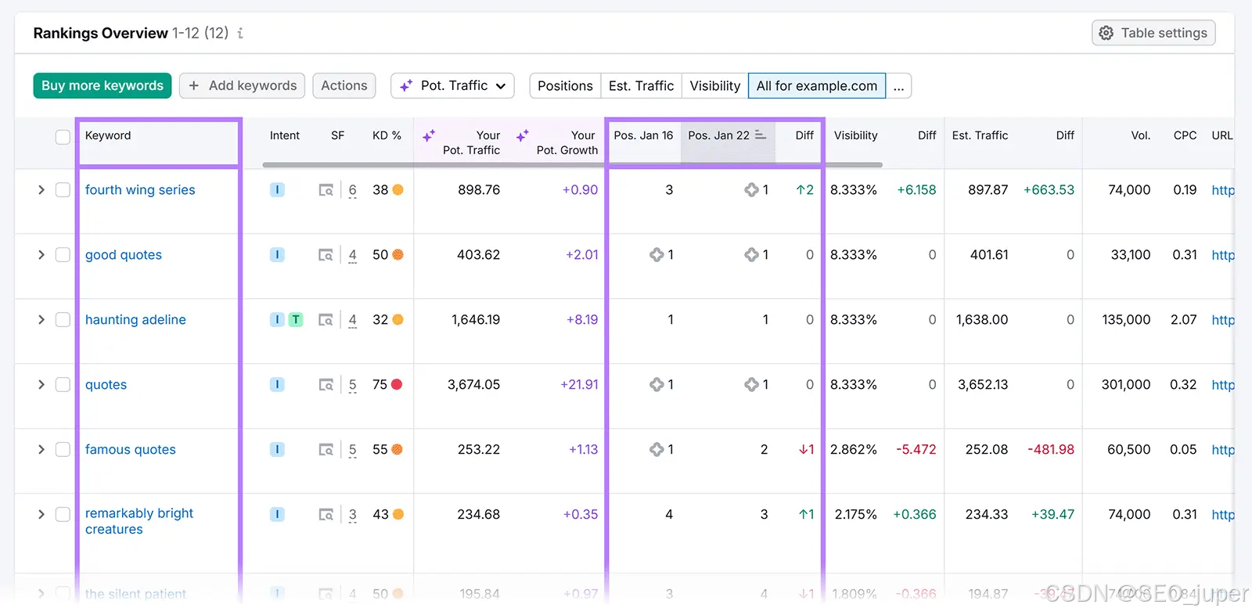This screenshot has height=615, width=1252.
Task: Check the box for famous quotes
Action: 63,449
